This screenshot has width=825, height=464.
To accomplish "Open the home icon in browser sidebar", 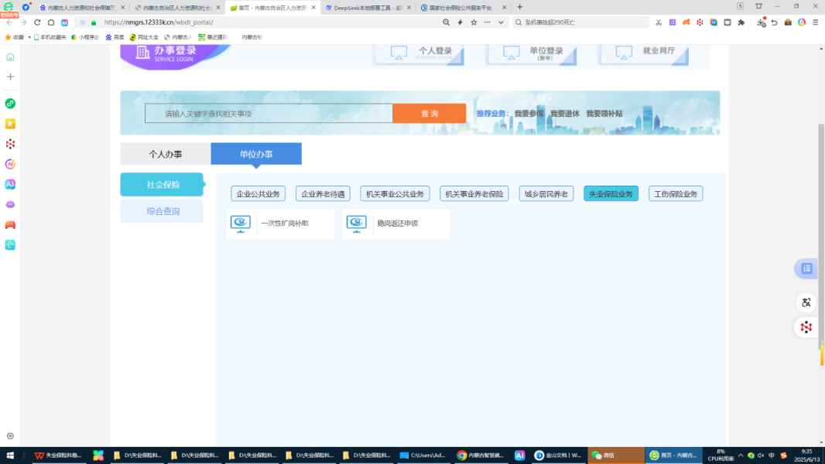I will pyautogui.click(x=10, y=56).
